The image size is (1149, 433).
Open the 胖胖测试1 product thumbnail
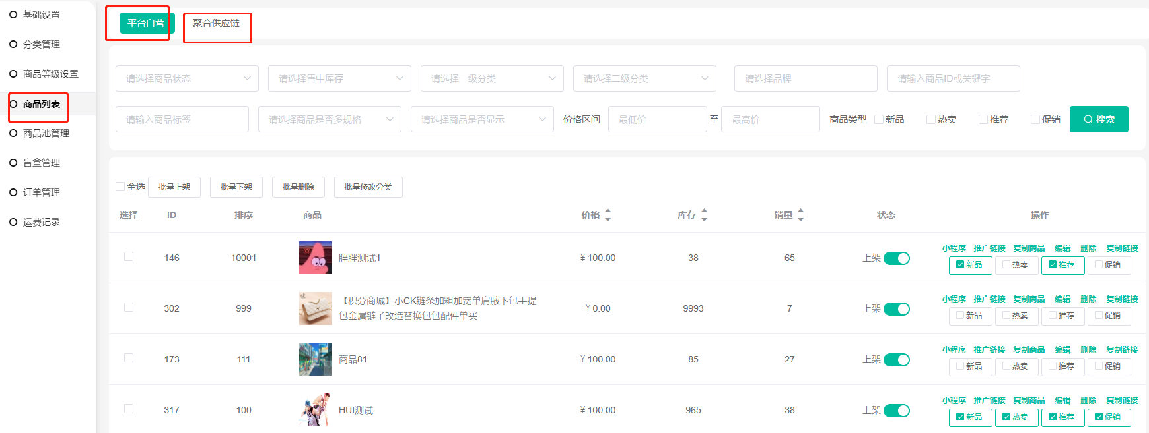coord(315,258)
